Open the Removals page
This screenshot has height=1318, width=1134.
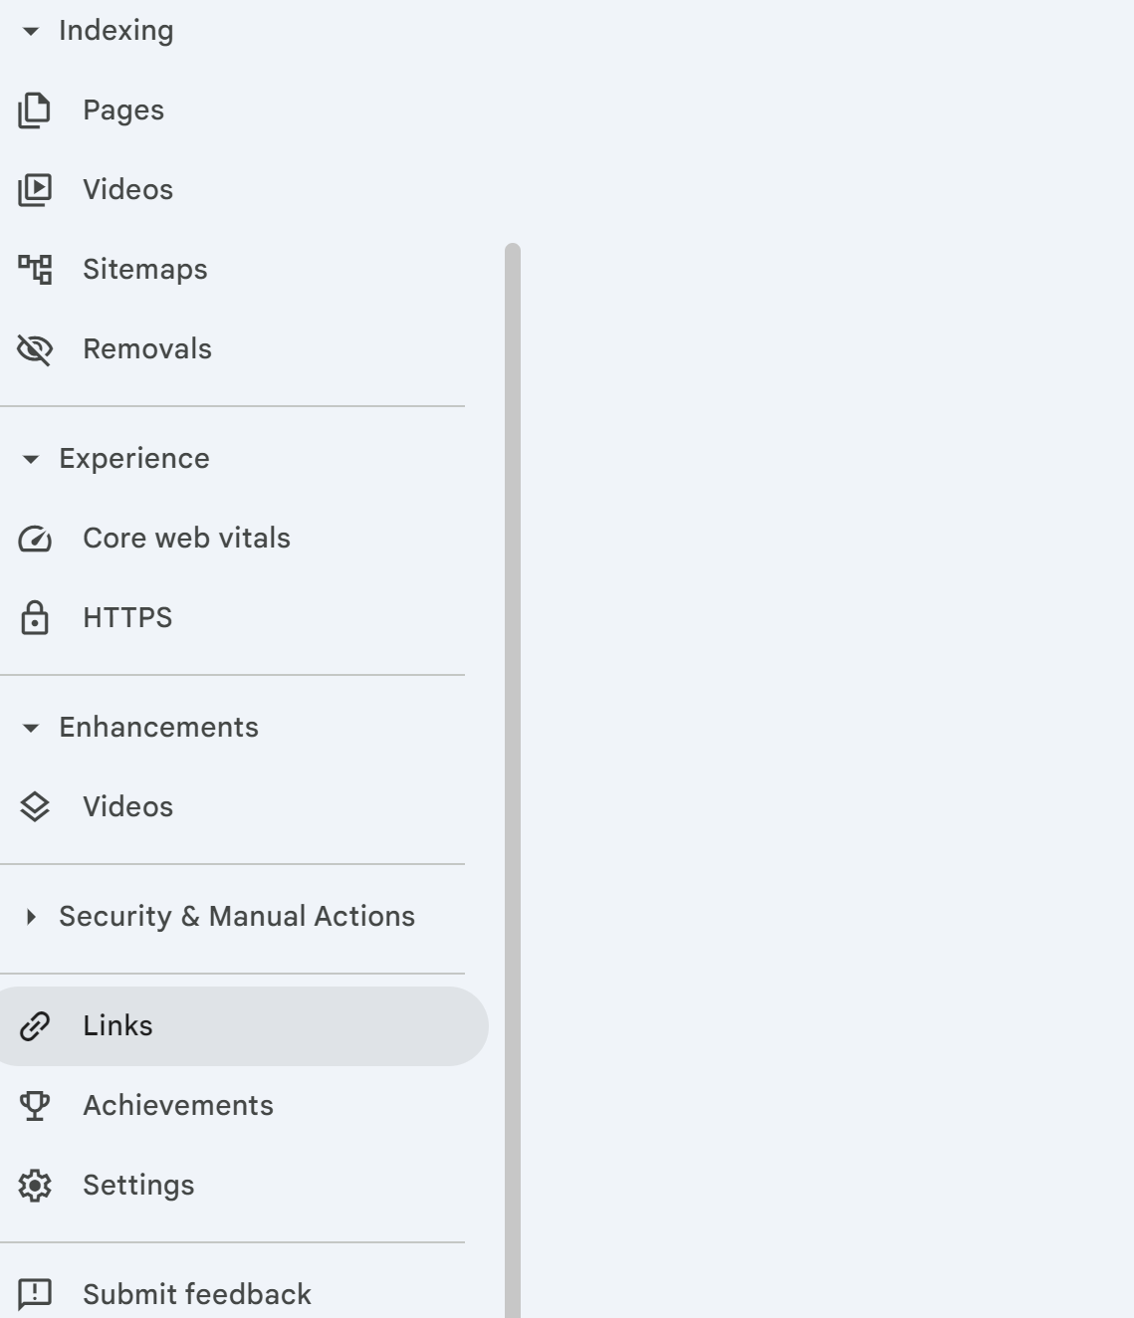(x=147, y=349)
